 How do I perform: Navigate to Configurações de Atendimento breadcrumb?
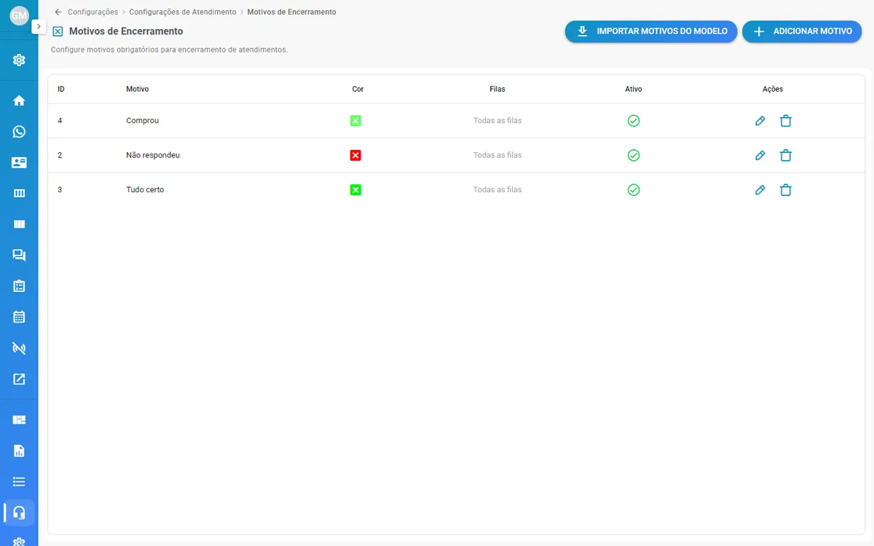[x=183, y=12]
